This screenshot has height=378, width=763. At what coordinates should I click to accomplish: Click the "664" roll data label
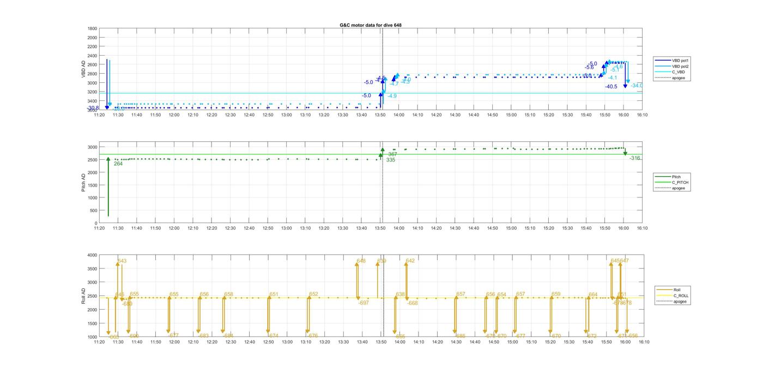coord(593,295)
